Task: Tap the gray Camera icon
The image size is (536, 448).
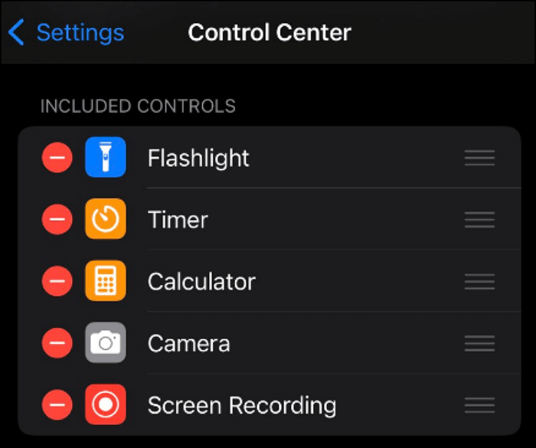Action: point(106,343)
